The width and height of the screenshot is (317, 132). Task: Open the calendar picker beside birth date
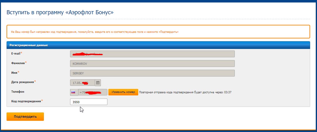point(98,83)
